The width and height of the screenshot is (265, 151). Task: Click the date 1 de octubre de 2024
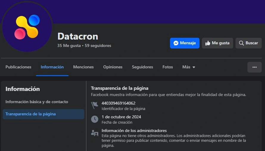(121, 117)
